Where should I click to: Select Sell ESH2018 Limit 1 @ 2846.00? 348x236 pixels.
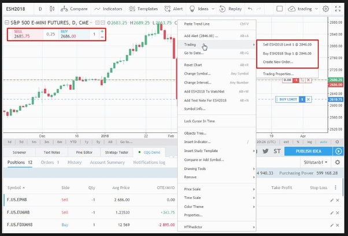tap(287, 45)
